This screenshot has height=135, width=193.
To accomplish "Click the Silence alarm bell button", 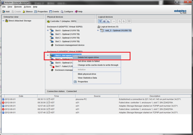I will point(27,11).
